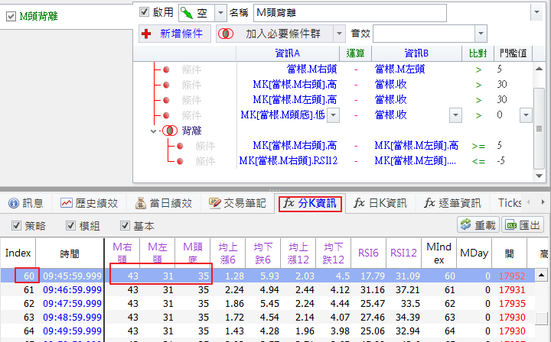Open the 音效 combo box dropdown arrow
Image resolution: width=551 pixels, height=342 pixels.
[x=481, y=34]
